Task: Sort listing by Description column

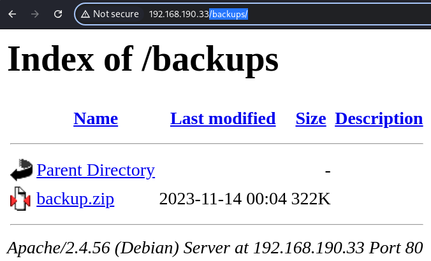Action: [x=379, y=118]
